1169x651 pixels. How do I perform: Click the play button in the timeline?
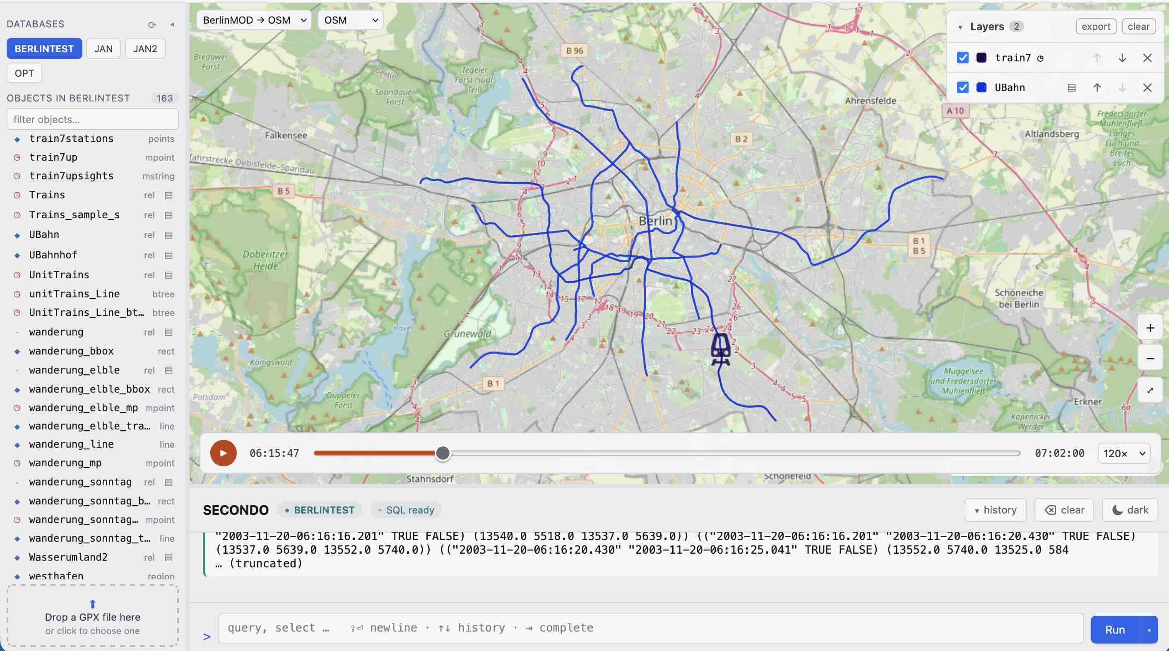click(x=223, y=453)
